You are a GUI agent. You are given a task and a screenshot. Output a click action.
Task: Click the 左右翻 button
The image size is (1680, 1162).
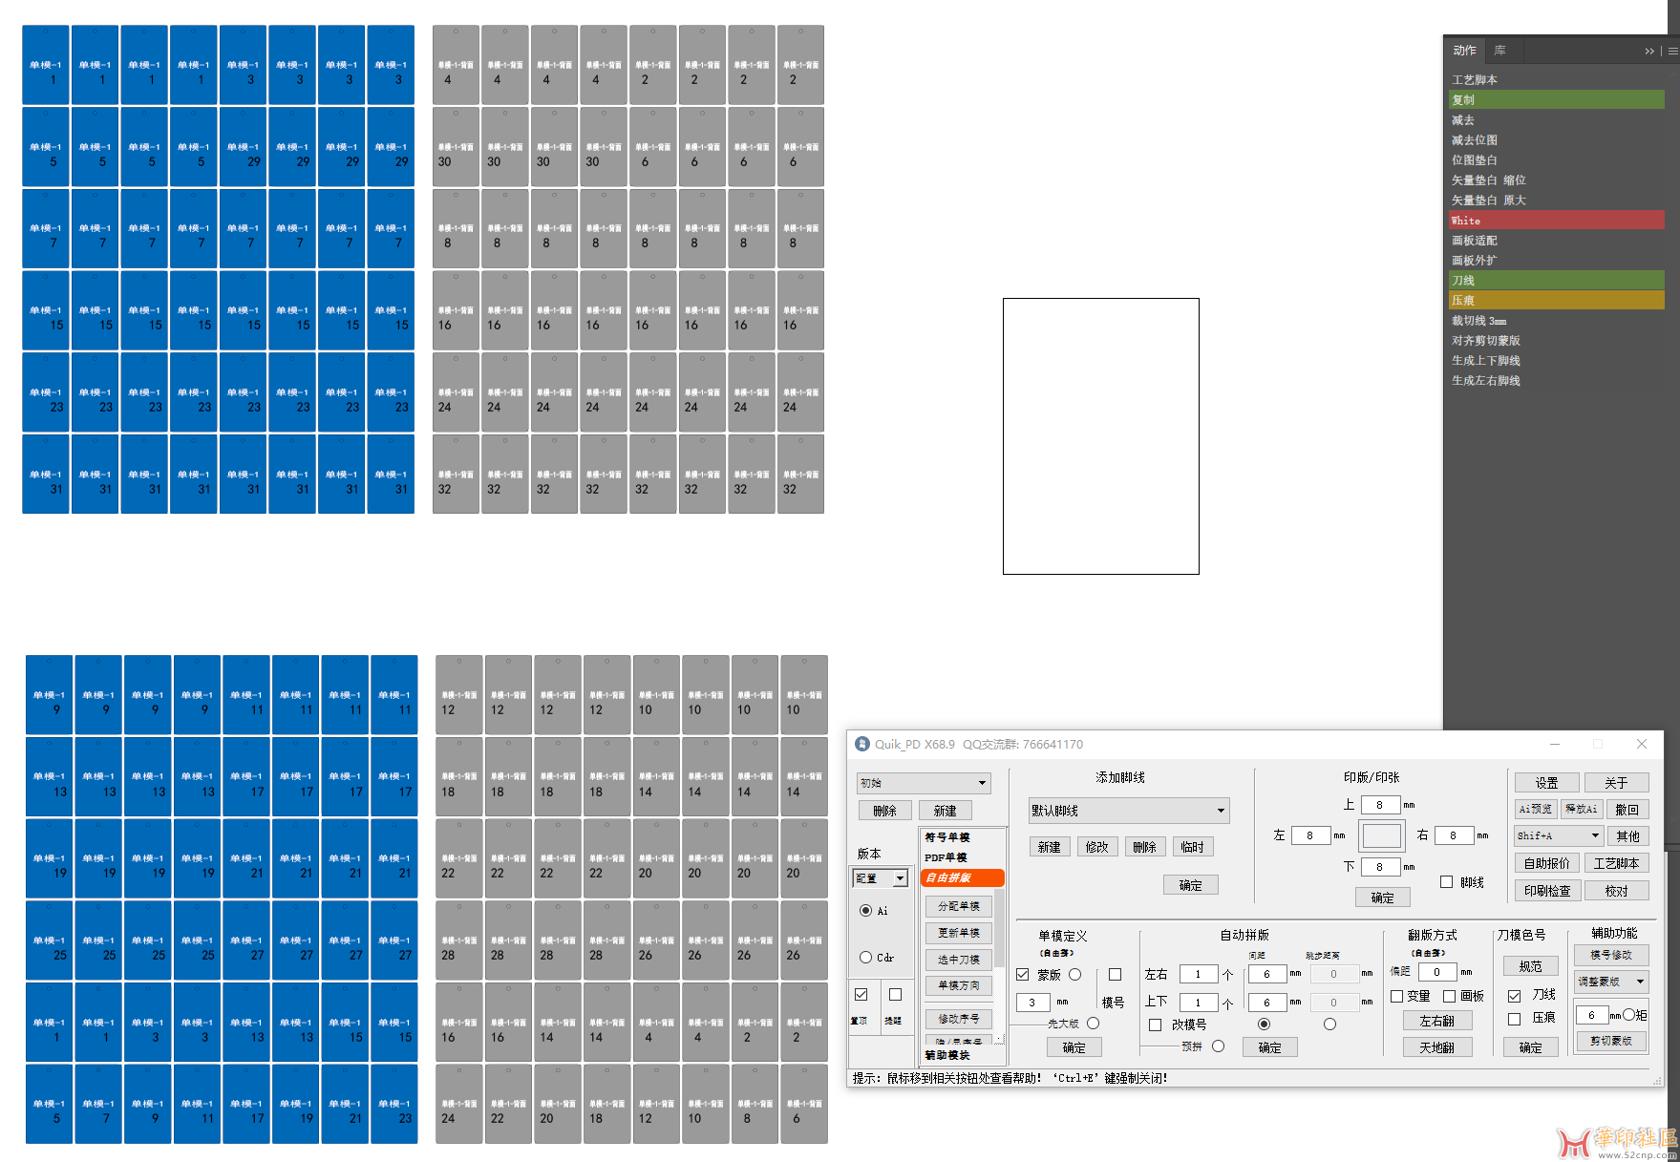(1436, 1021)
